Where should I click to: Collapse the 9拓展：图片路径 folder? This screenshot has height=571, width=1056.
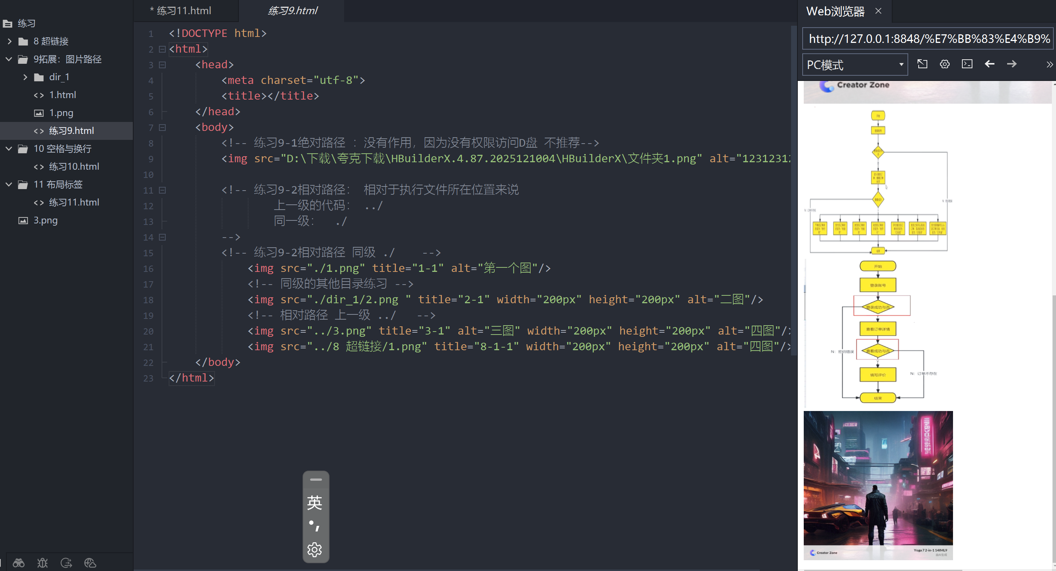[9, 59]
